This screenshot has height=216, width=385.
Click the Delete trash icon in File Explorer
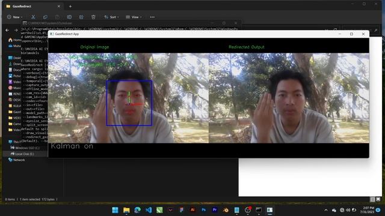pos(93,17)
